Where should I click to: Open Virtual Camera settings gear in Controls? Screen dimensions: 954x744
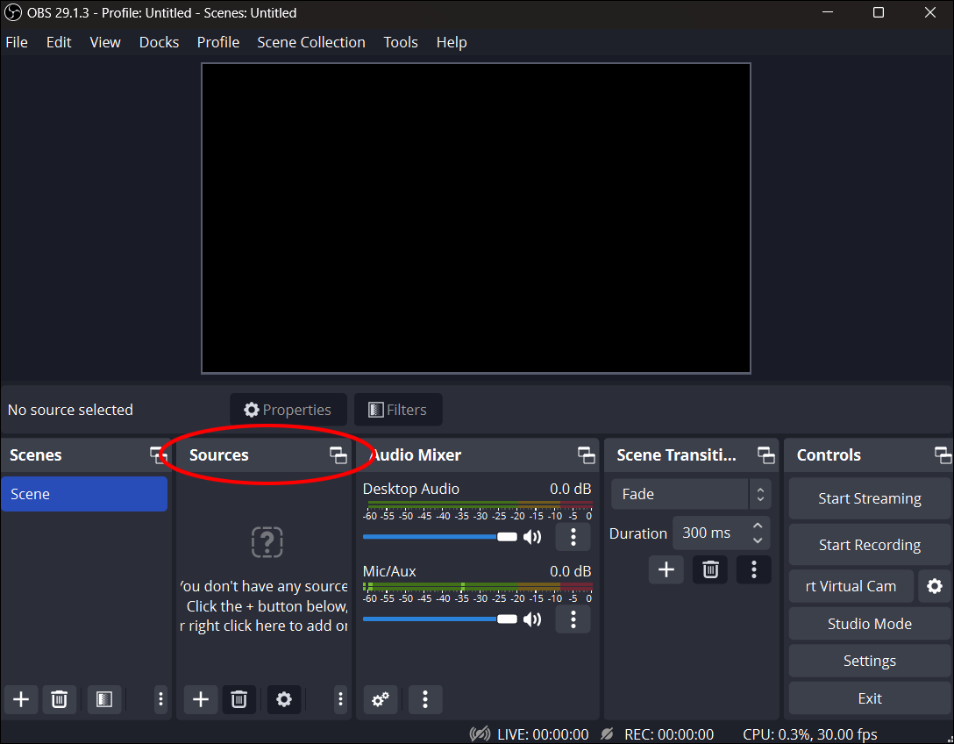[934, 586]
